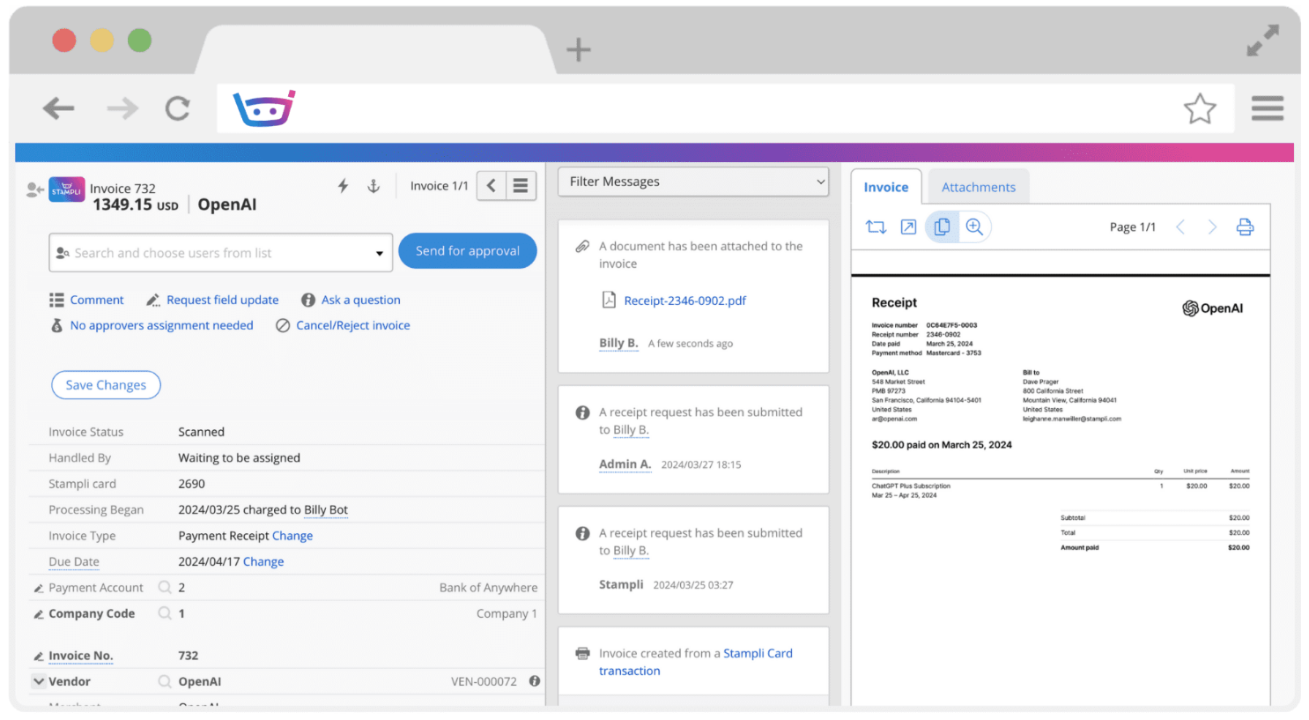This screenshot has width=1309, height=720.
Task: Bookmark the page with the star icon
Action: [1200, 108]
